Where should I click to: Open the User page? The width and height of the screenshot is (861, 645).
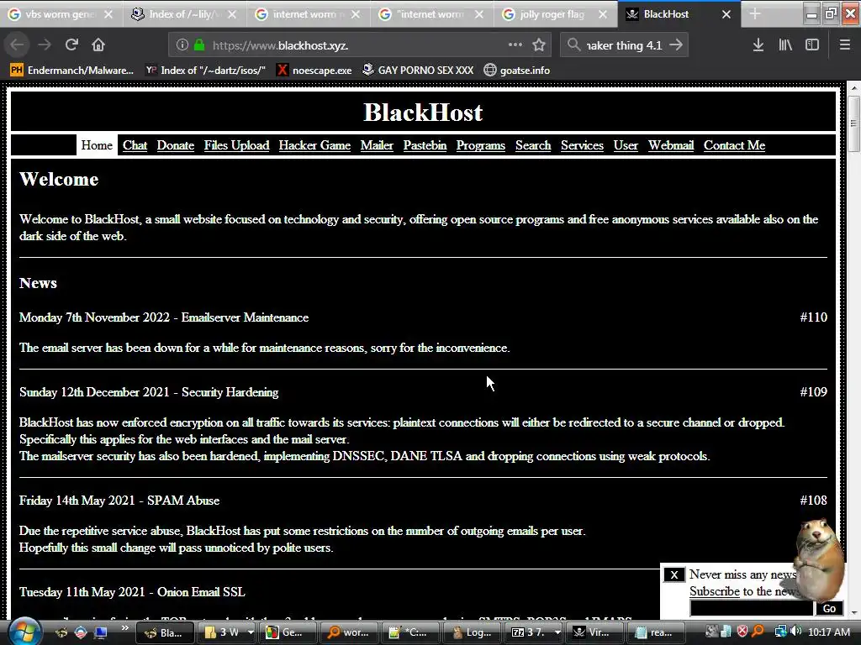626,145
